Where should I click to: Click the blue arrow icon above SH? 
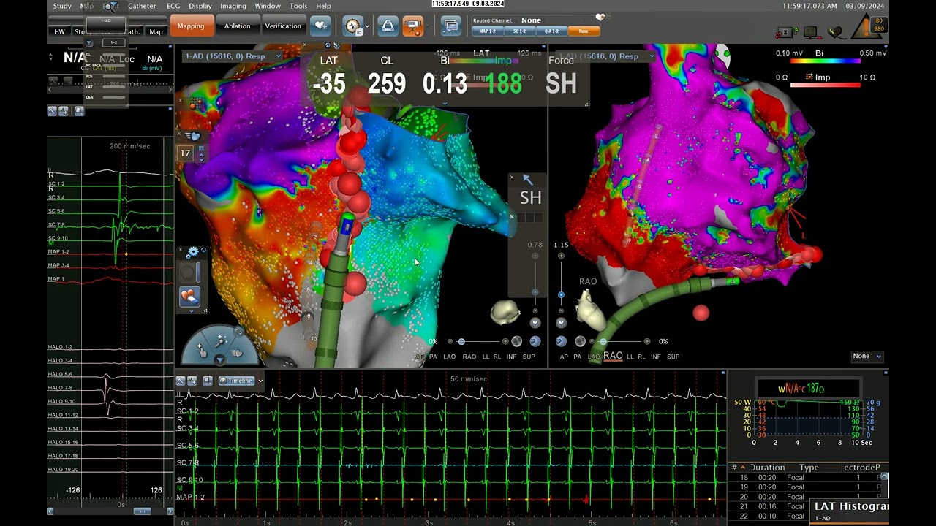[x=528, y=180]
